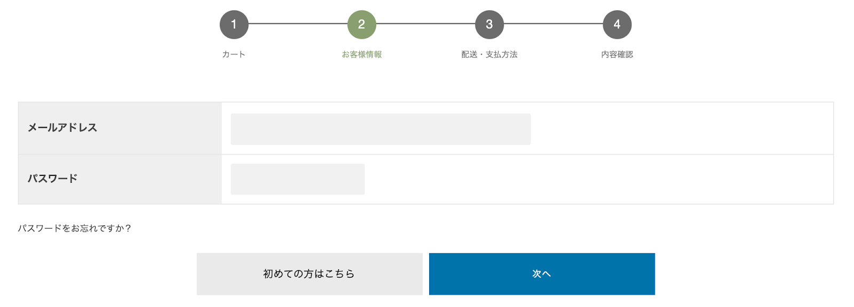Select the 配送・支払方法 step label
Screen dimensions: 854x307
pos(489,54)
